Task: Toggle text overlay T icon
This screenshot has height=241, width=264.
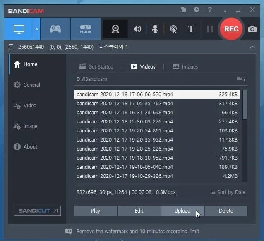Action: pos(191,29)
